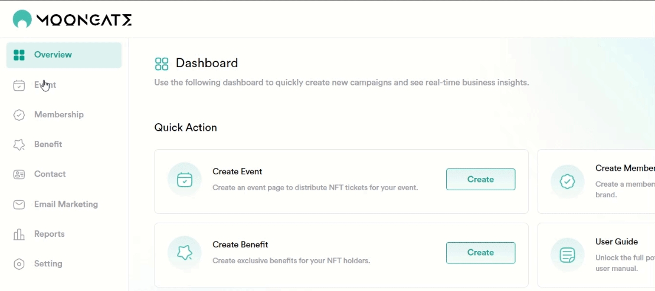Click the Create Benefit star card icon
The height and width of the screenshot is (291, 655).
pos(185,253)
